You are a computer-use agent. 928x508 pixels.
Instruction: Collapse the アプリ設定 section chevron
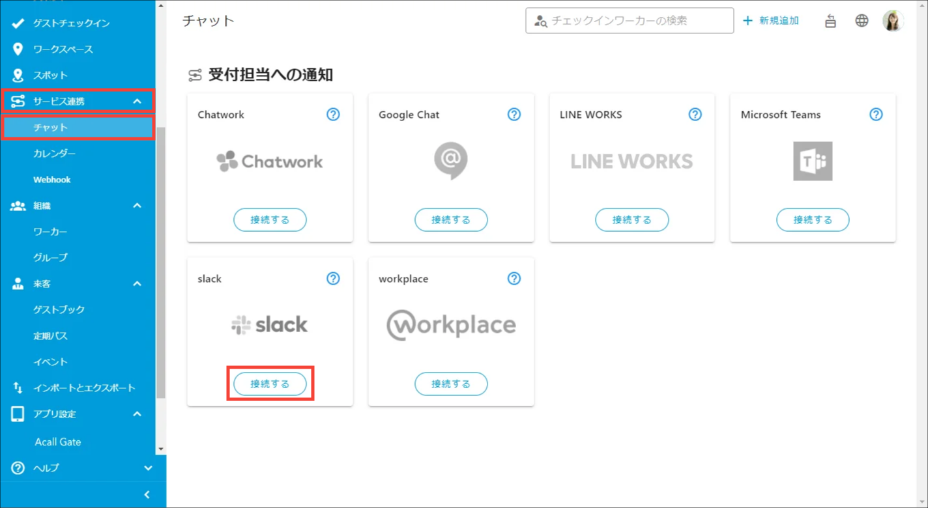pyautogui.click(x=137, y=414)
